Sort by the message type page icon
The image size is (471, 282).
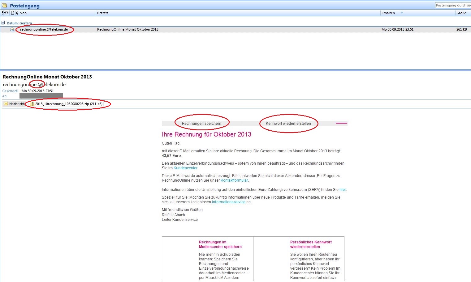(x=12, y=13)
